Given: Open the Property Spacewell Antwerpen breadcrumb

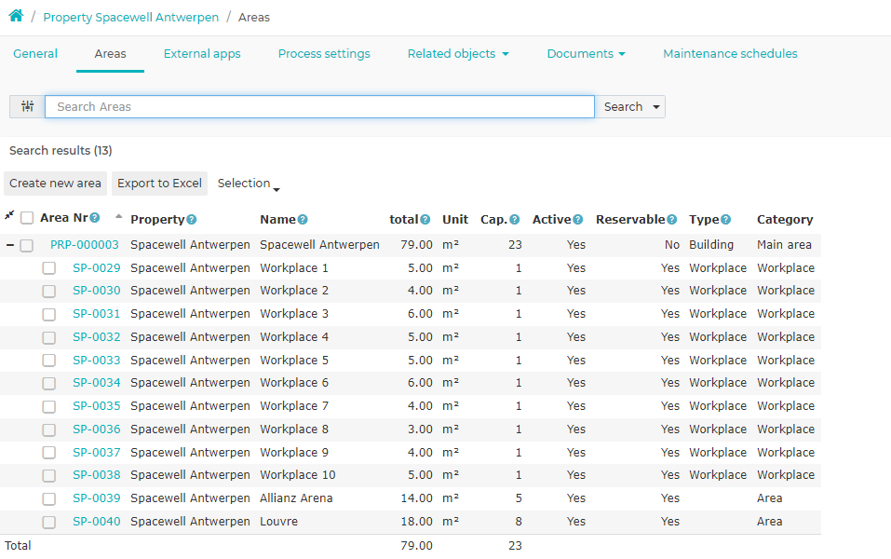Looking at the screenshot, I should point(130,17).
